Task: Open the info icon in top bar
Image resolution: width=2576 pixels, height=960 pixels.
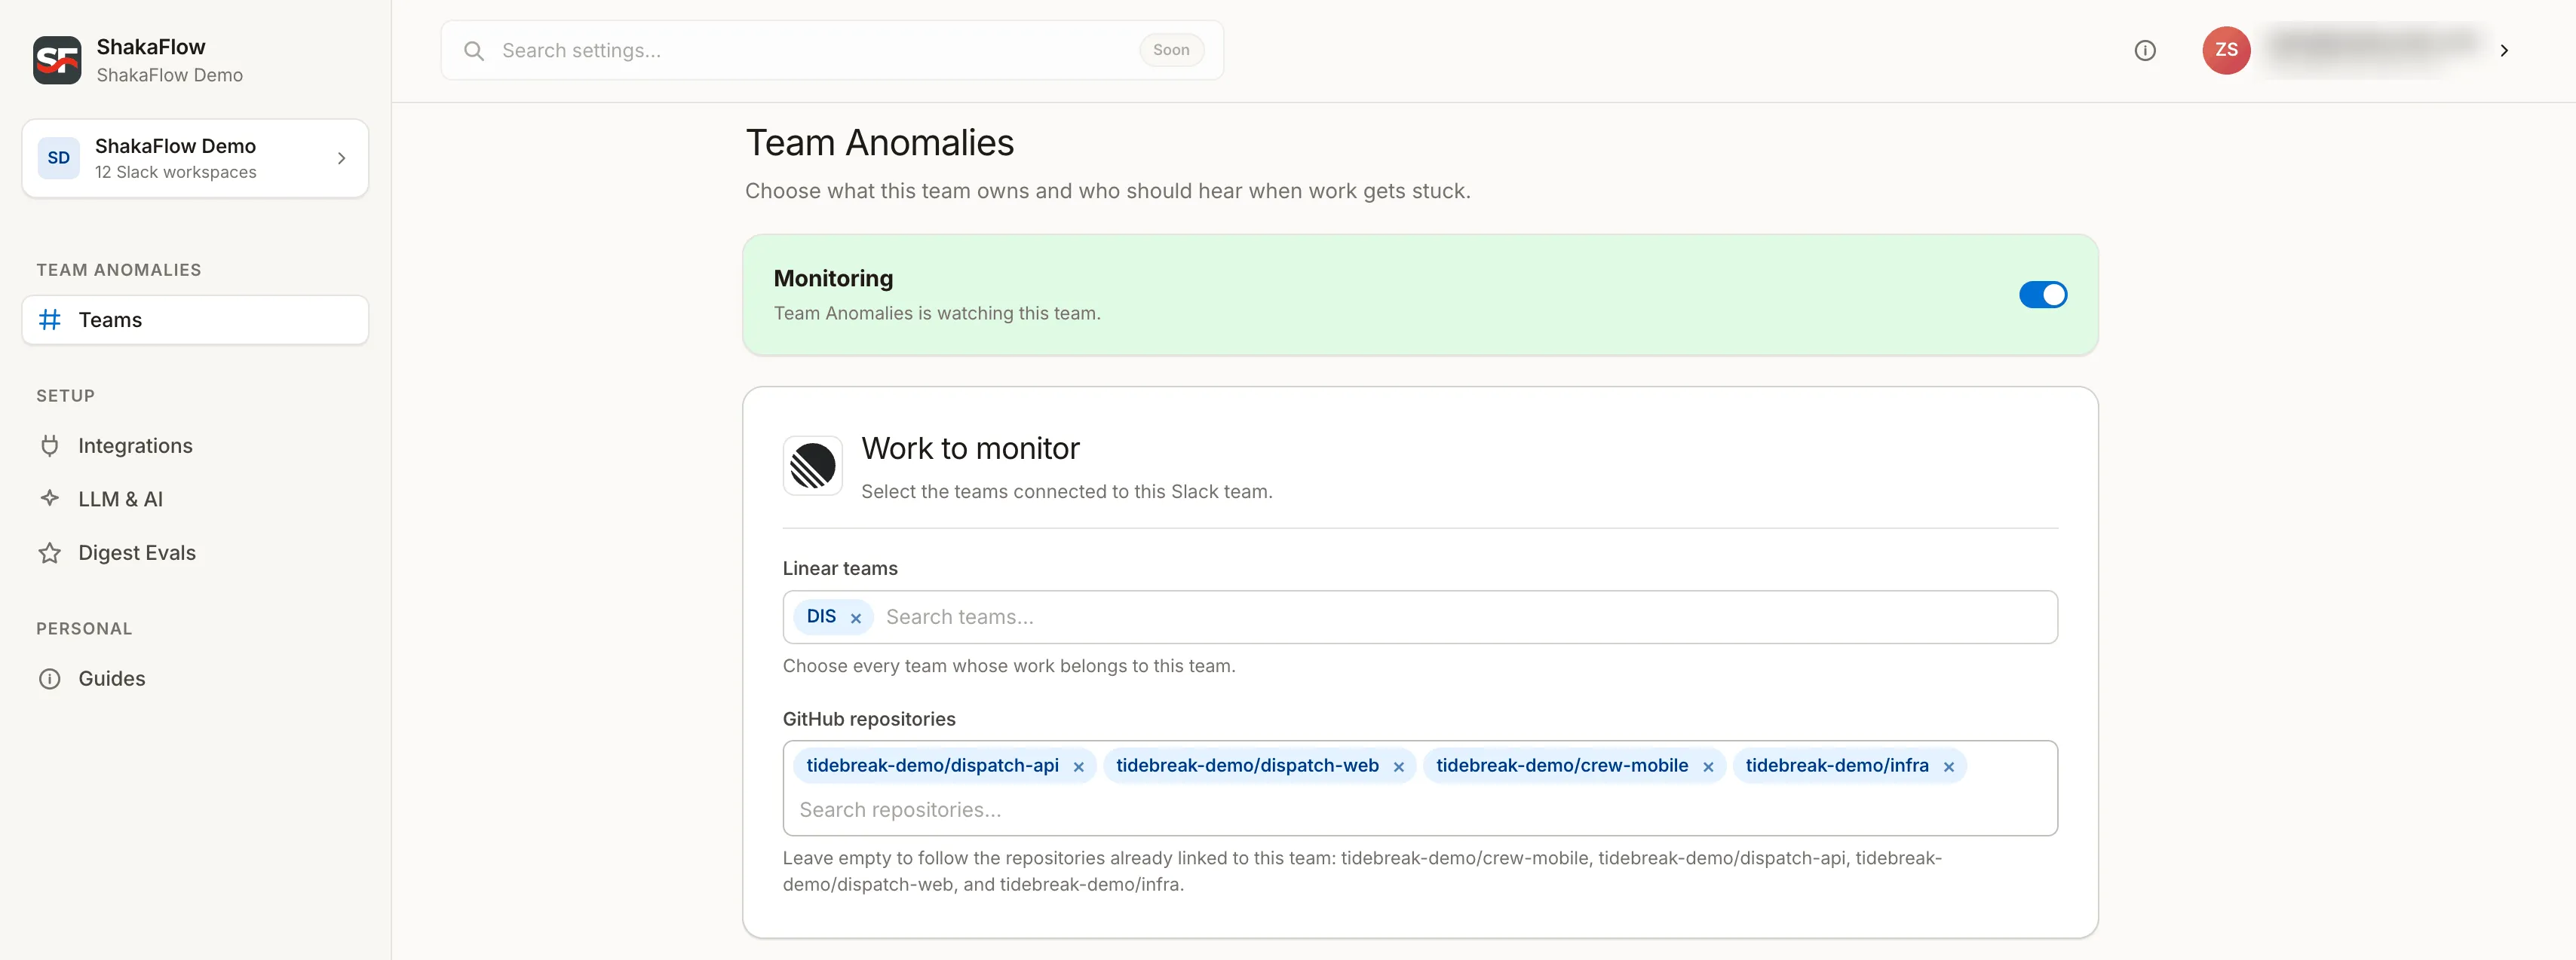Action: click(x=2145, y=50)
